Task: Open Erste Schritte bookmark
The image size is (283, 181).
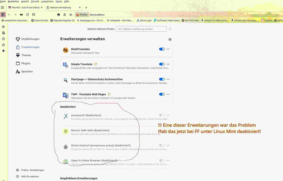Action: [40, 21]
